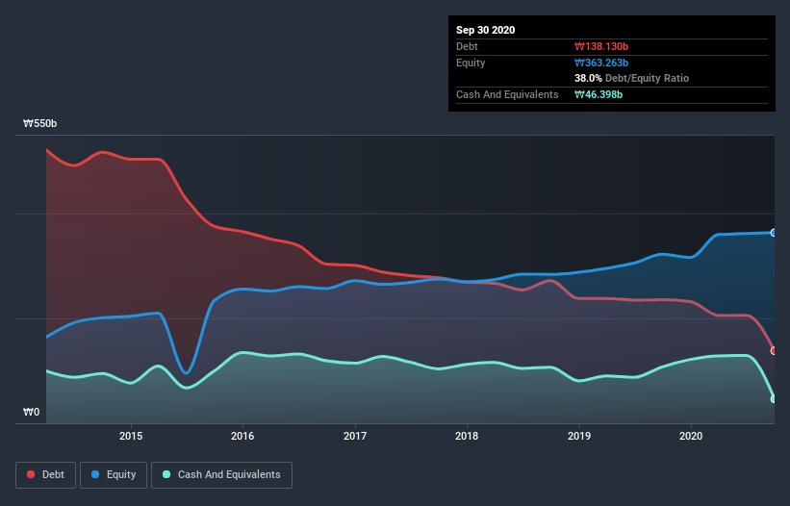Click the 2015 x-axis label
Screen dimensions: 790x506
point(131,436)
